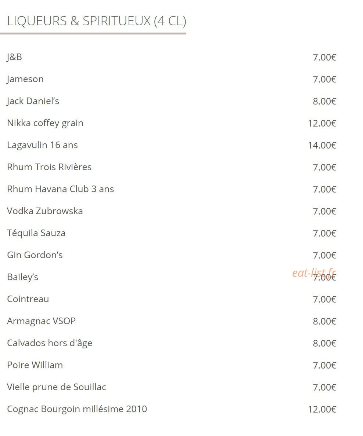
Task: Click Armagnac VSOP entry
Action: [x=41, y=321]
